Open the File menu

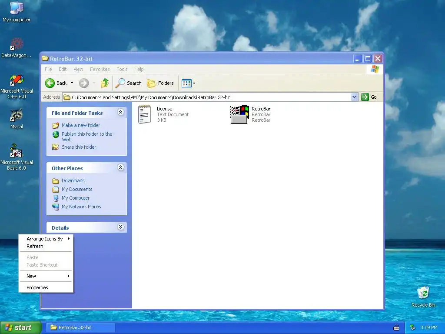[48, 69]
